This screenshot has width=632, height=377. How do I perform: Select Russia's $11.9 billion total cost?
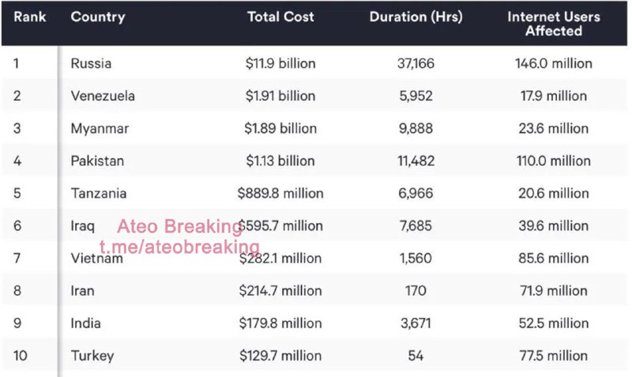pyautogui.click(x=280, y=63)
